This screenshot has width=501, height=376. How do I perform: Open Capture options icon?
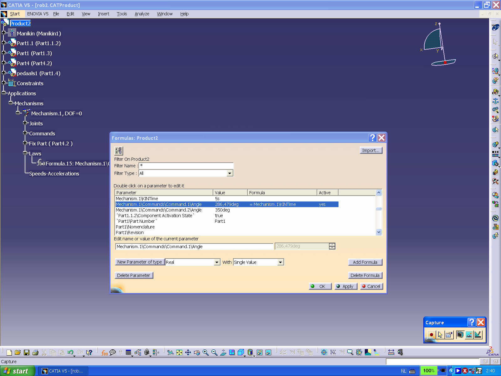click(x=449, y=335)
